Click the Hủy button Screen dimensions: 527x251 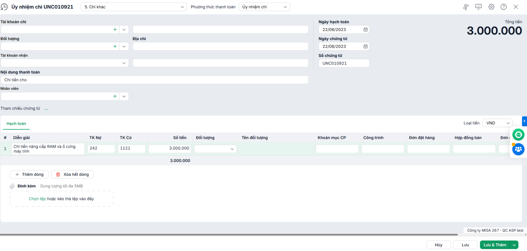438,245
